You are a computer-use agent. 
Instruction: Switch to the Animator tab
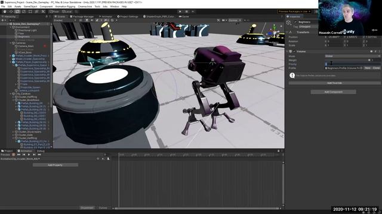[106, 17]
